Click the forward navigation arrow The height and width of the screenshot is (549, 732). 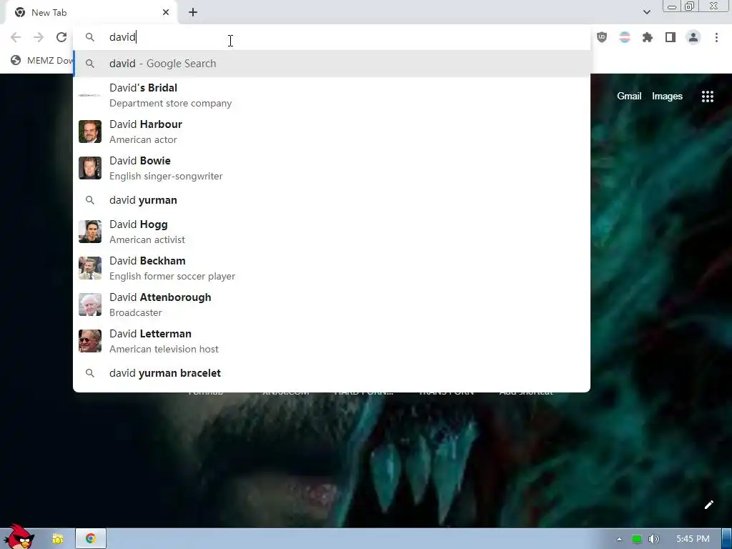click(x=39, y=37)
